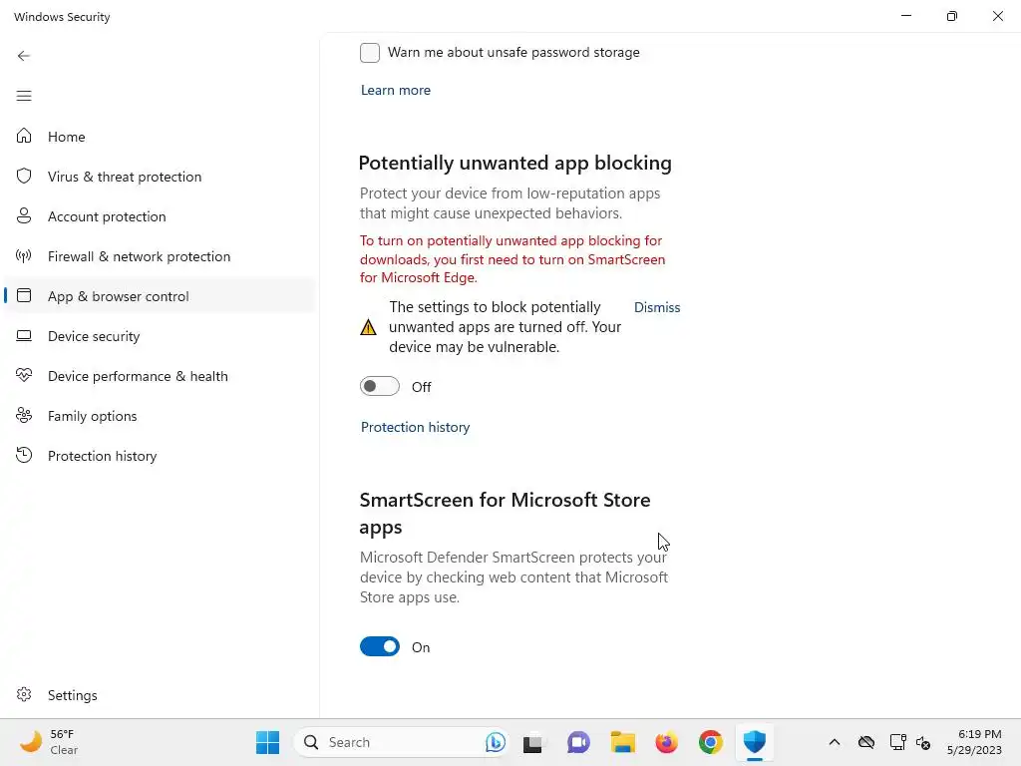Open the clock and date flyout

(x=974, y=742)
